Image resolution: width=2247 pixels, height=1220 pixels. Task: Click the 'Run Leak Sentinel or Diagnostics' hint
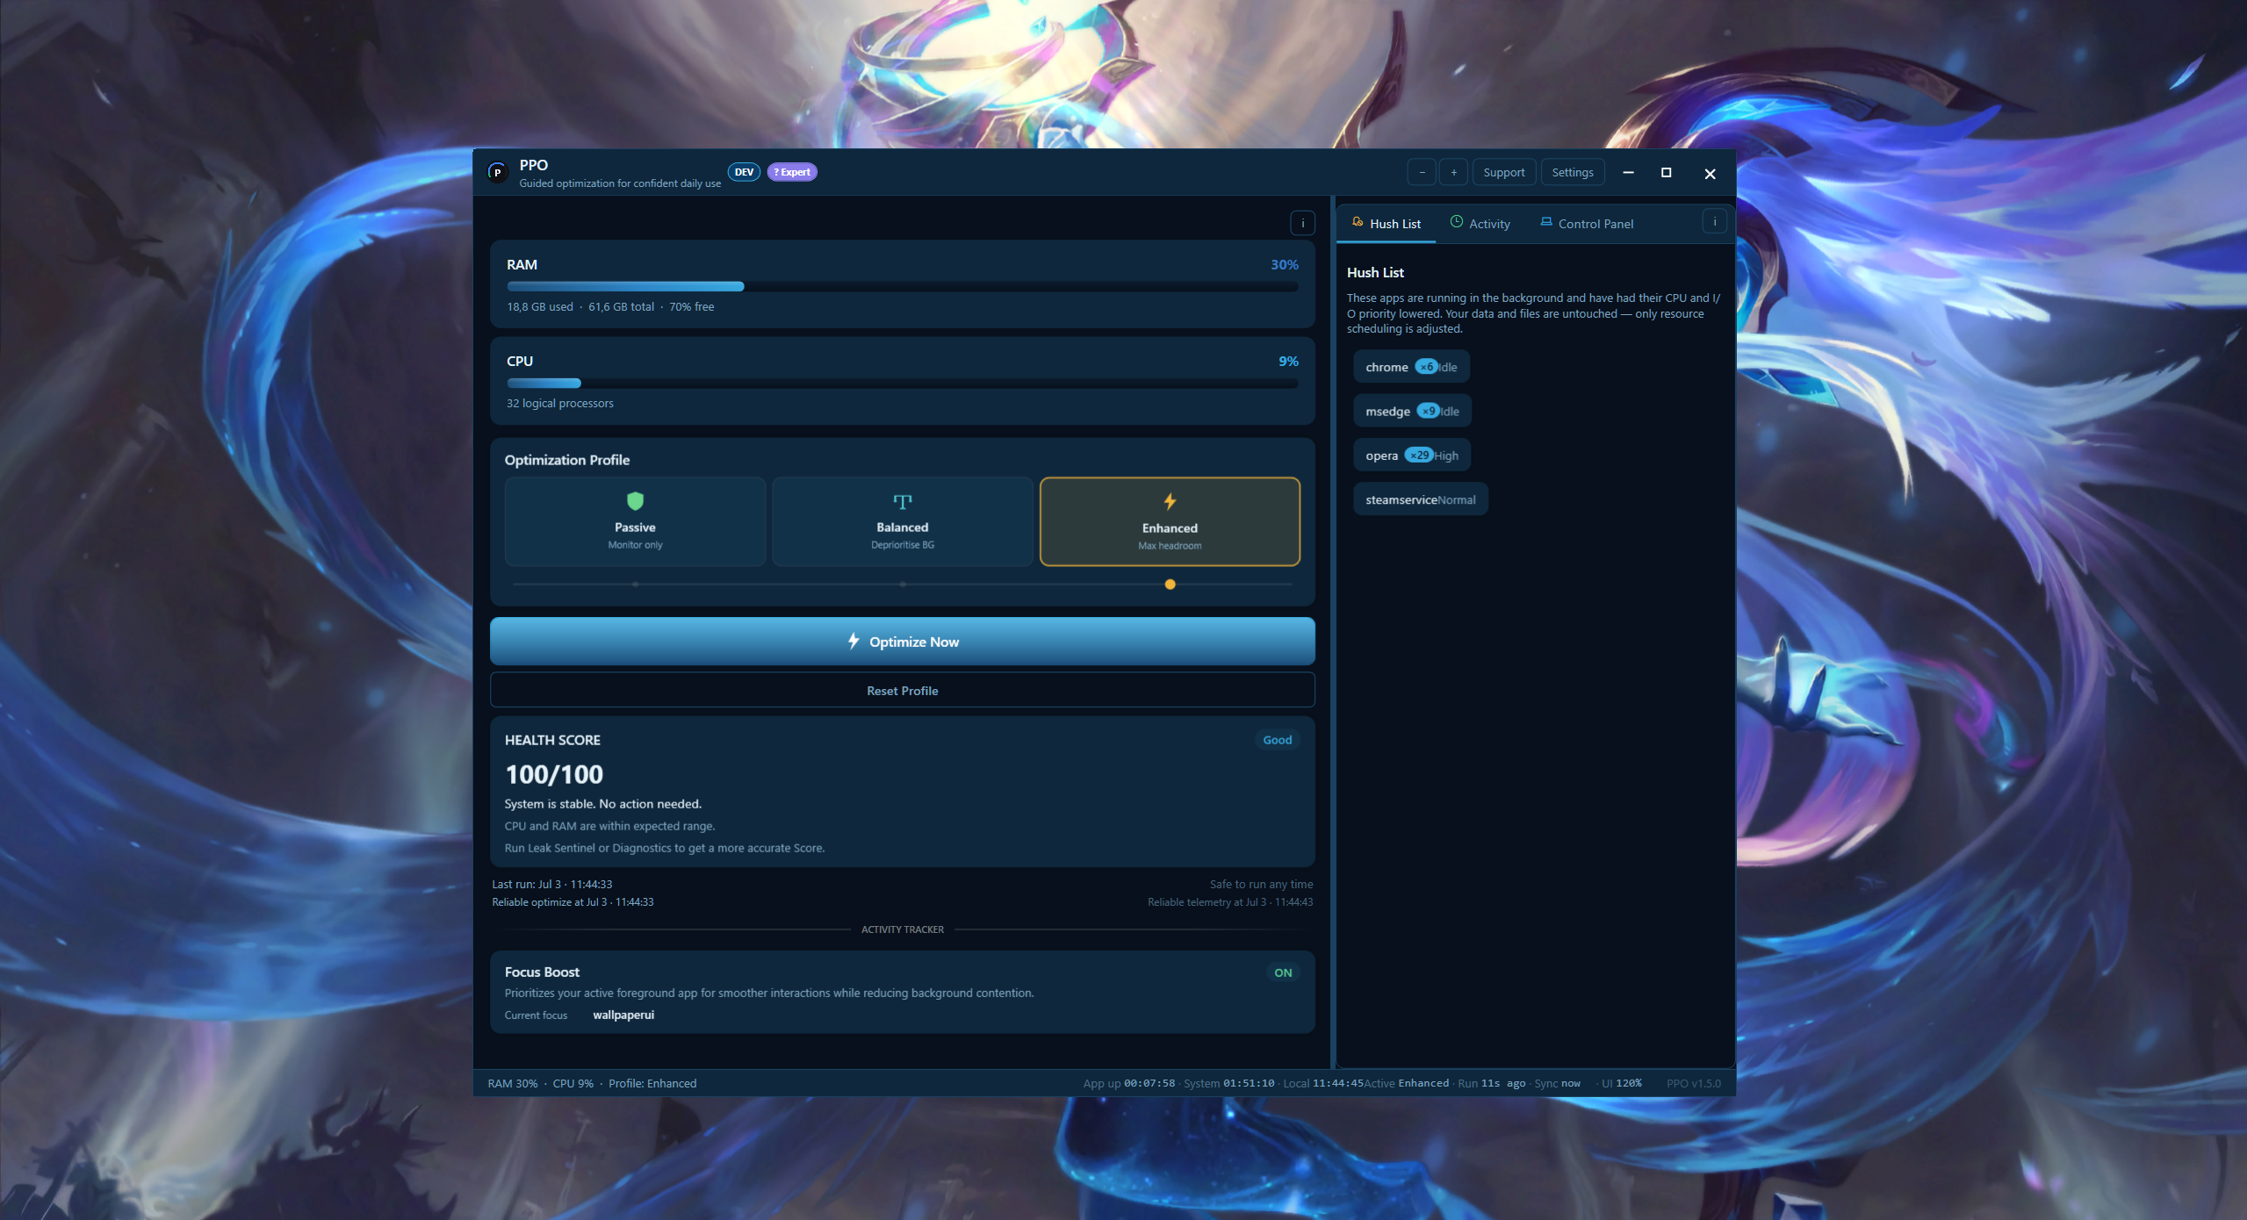click(x=664, y=849)
